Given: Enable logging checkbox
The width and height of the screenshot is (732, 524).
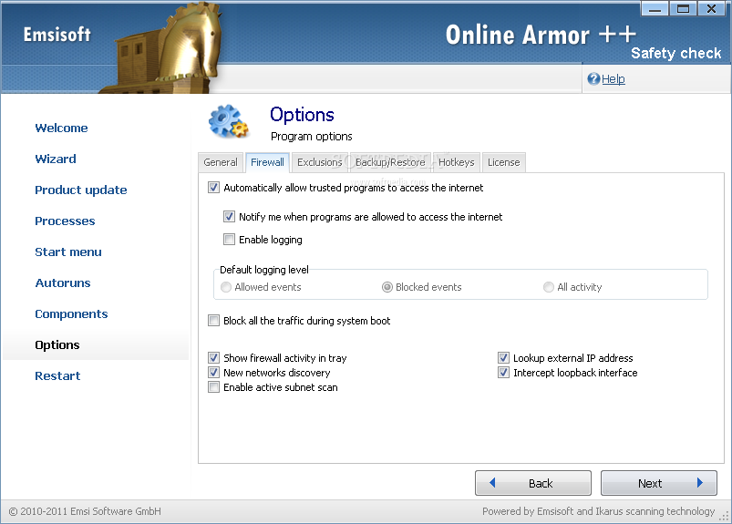Looking at the screenshot, I should click(x=229, y=240).
